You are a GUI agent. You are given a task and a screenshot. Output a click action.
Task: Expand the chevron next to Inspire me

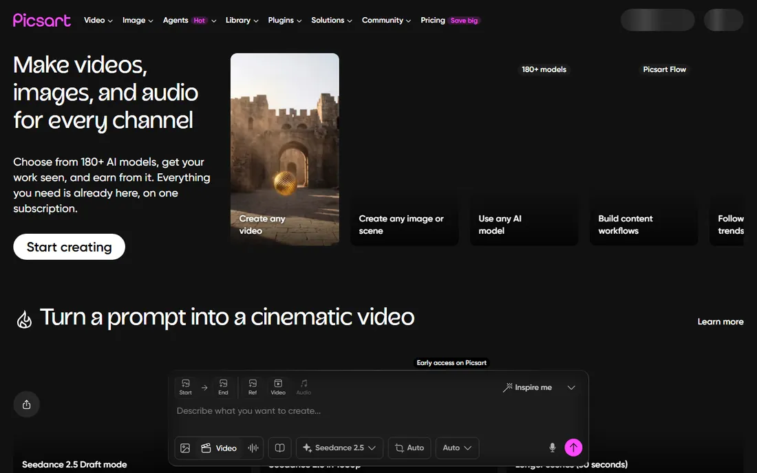[x=571, y=388]
